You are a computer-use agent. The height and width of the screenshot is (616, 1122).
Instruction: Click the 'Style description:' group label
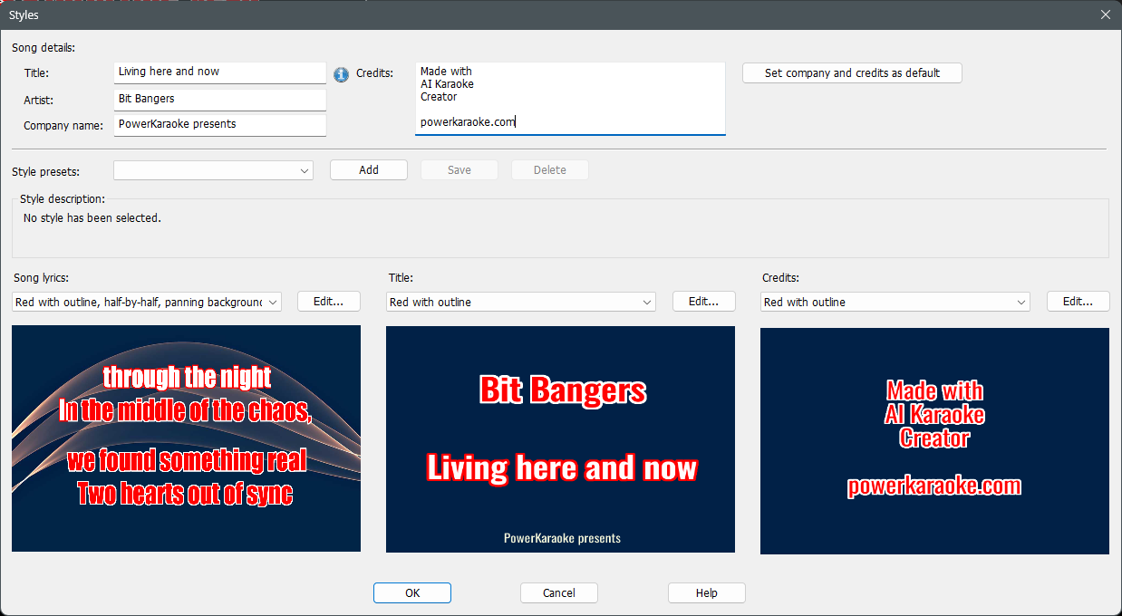click(x=63, y=198)
